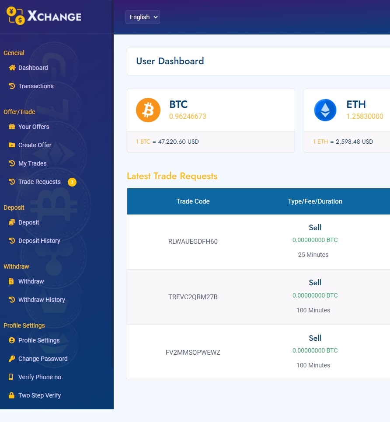Click the Latest Trade Requests heading
390x422 pixels.
(x=172, y=176)
